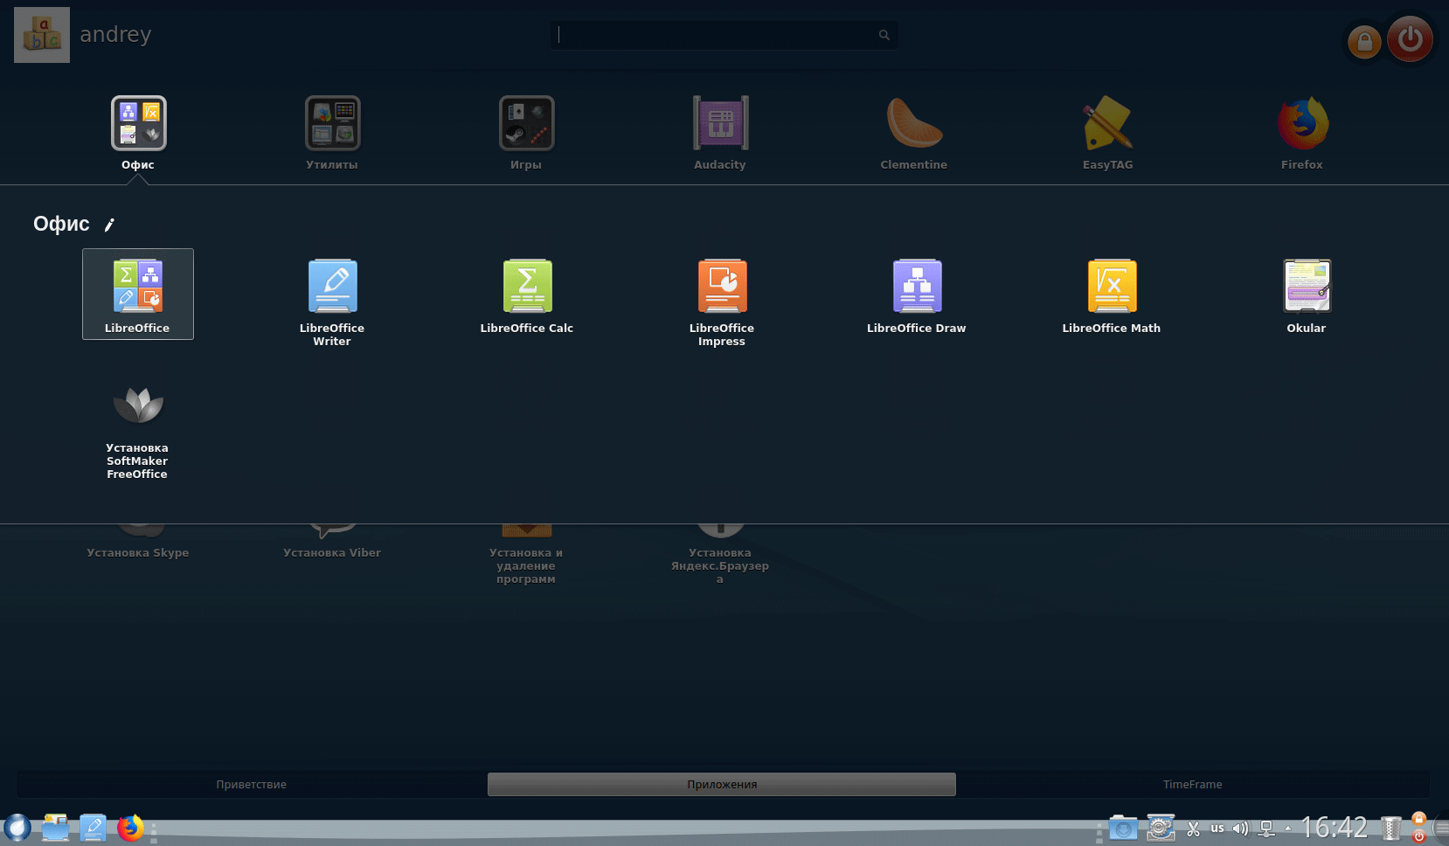Click the lock screen button
Image resolution: width=1449 pixels, height=846 pixels.
[x=1363, y=41]
